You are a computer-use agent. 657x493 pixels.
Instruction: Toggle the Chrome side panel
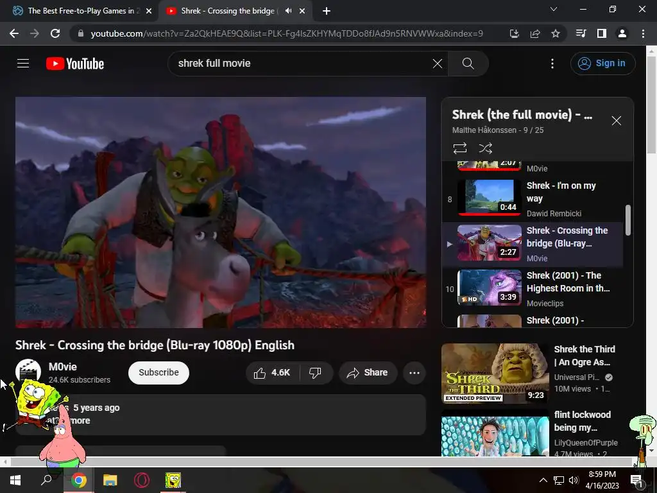coord(602,33)
